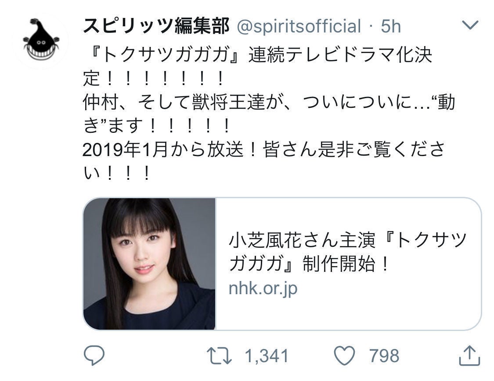Retweet using the retweet arrows icon
494x381 pixels.
219,356
